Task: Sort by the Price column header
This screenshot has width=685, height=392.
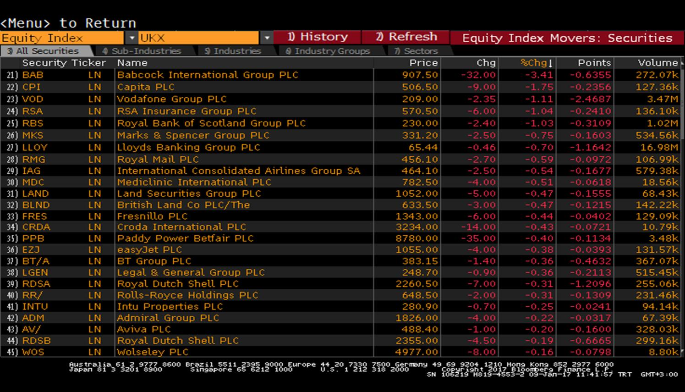Action: 424,63
